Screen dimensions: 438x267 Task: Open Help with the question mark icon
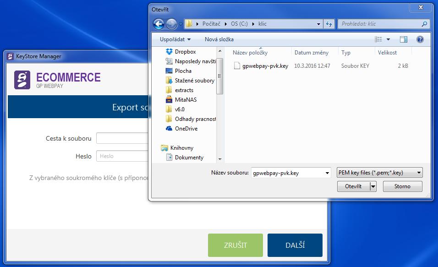[x=420, y=39]
